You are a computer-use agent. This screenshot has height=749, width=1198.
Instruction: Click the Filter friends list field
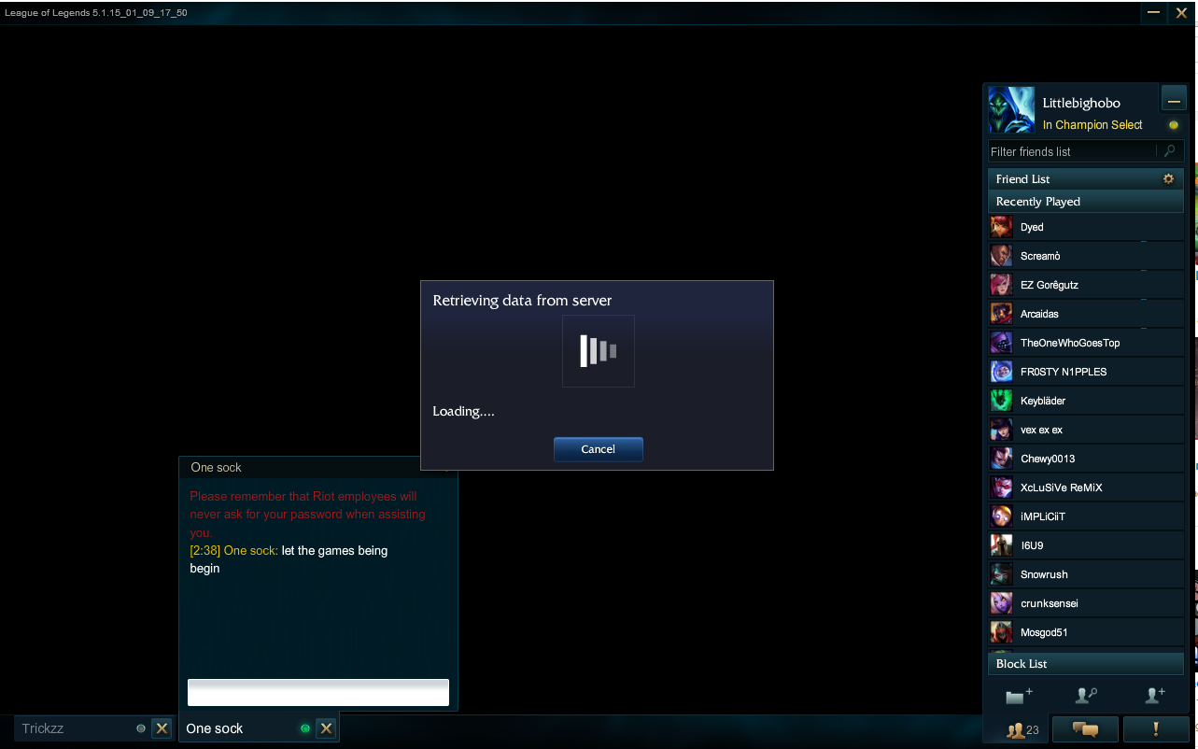click(1074, 151)
